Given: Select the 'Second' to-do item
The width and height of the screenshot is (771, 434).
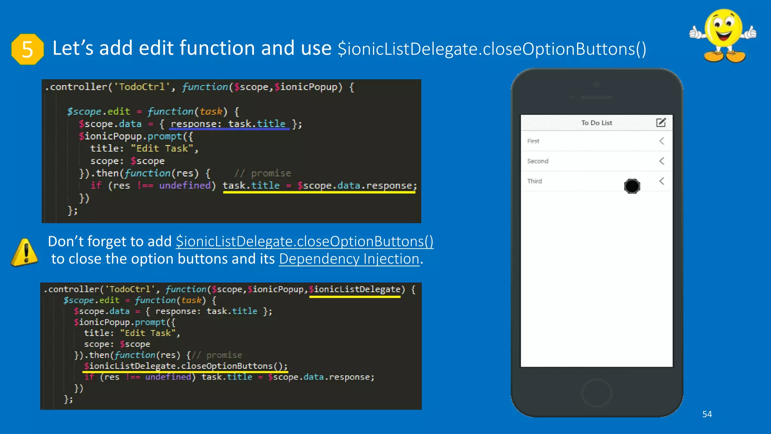Looking at the screenshot, I should (x=597, y=161).
